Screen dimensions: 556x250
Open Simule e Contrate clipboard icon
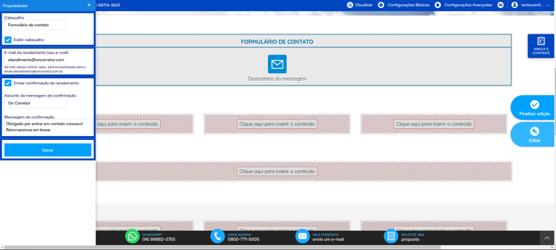pyautogui.click(x=541, y=41)
